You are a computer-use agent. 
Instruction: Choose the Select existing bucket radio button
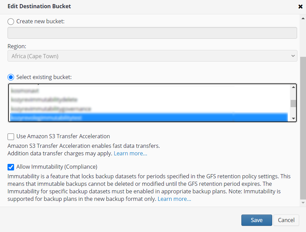(x=11, y=77)
